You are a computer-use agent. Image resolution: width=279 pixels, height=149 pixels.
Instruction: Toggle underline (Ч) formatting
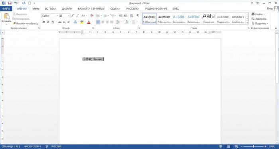53,22
